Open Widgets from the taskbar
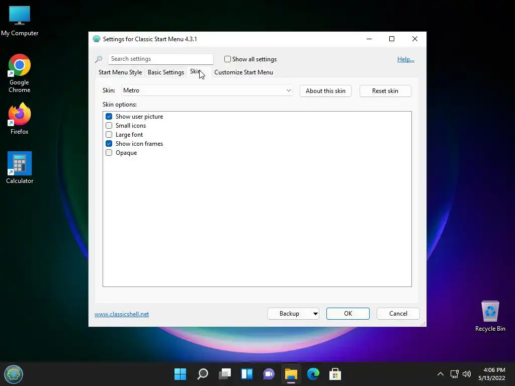This screenshot has width=515, height=386. [x=246, y=374]
